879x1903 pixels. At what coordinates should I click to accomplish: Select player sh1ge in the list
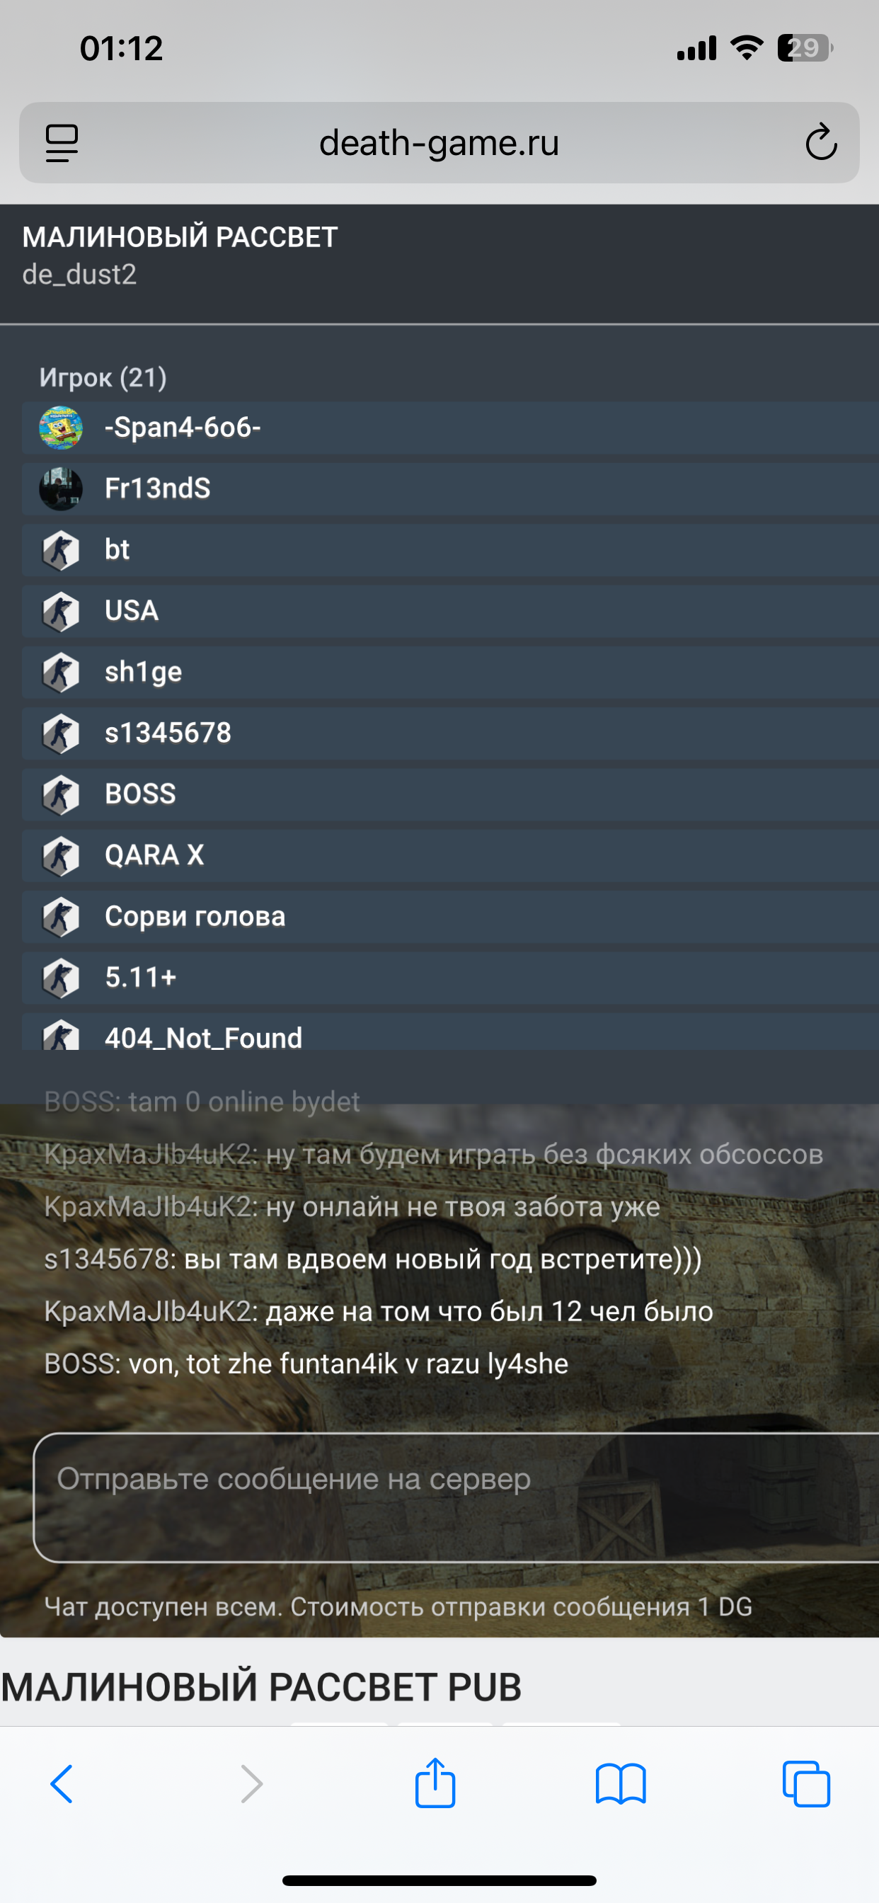451,673
